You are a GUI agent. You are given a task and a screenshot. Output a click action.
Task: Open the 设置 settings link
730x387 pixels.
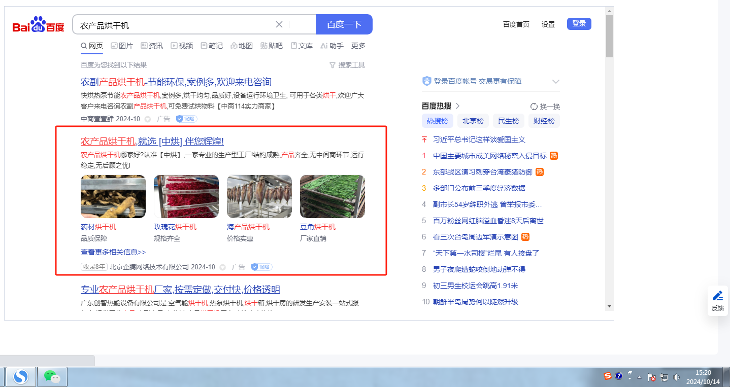click(548, 24)
